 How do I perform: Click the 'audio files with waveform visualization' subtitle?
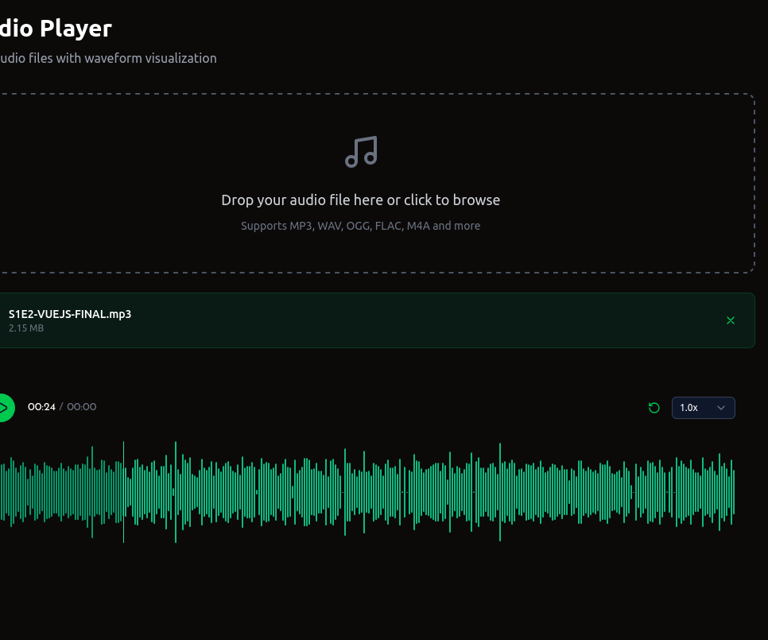tap(108, 58)
